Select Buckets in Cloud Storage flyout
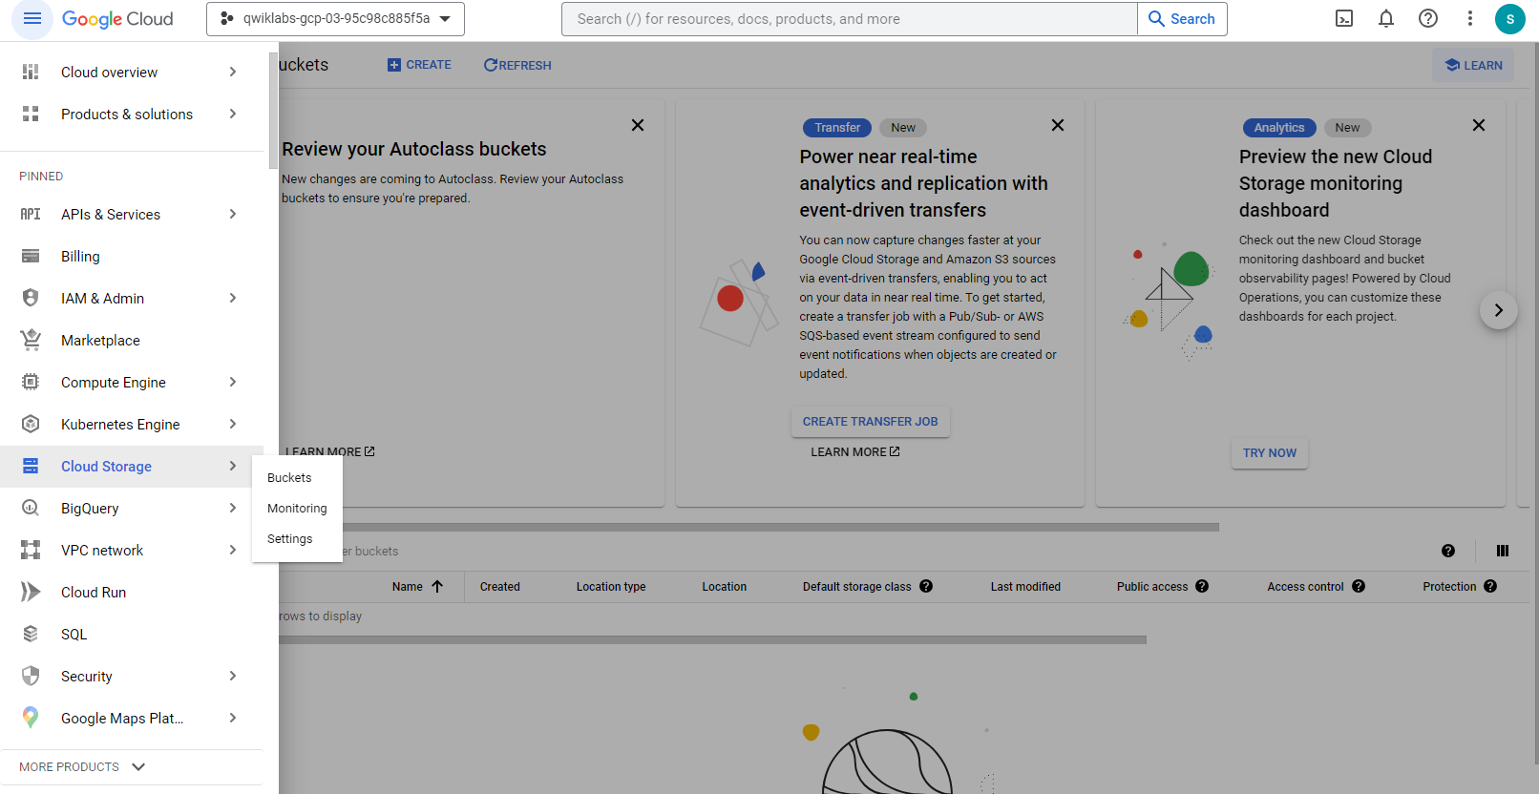The image size is (1539, 794). [x=297, y=477]
